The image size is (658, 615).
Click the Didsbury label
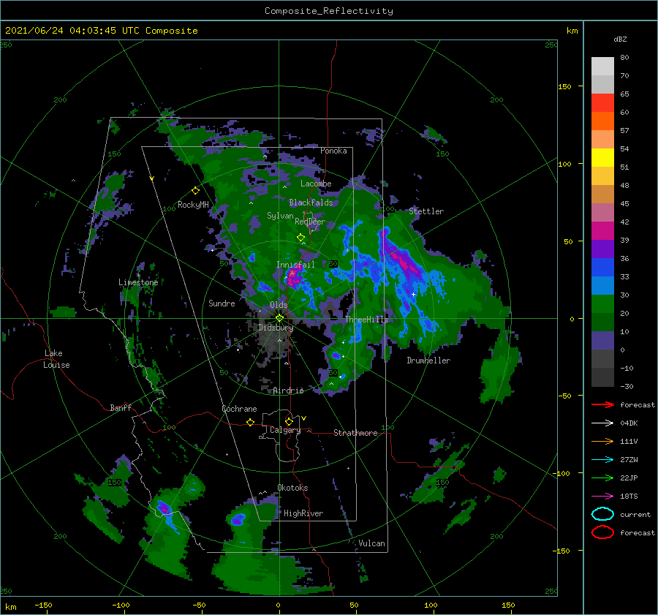[276, 328]
